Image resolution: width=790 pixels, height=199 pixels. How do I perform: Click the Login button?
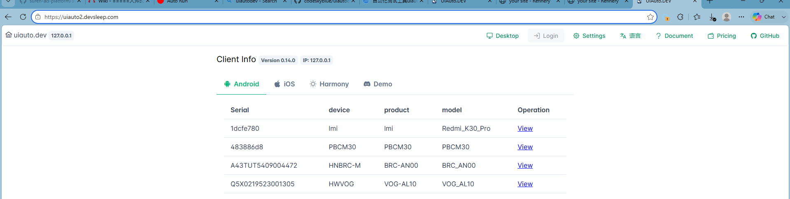pos(546,36)
